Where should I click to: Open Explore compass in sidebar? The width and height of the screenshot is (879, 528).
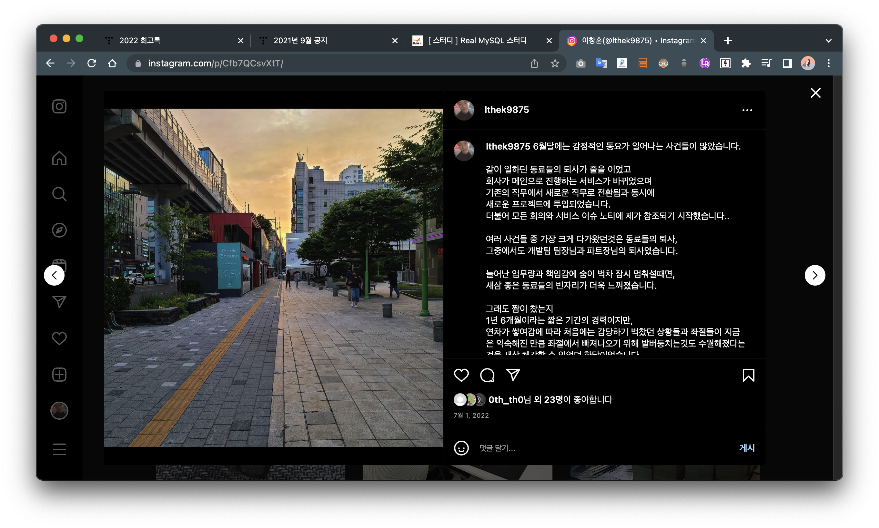[59, 230]
